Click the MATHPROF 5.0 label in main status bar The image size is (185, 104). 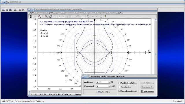pyautogui.click(x=7, y=101)
